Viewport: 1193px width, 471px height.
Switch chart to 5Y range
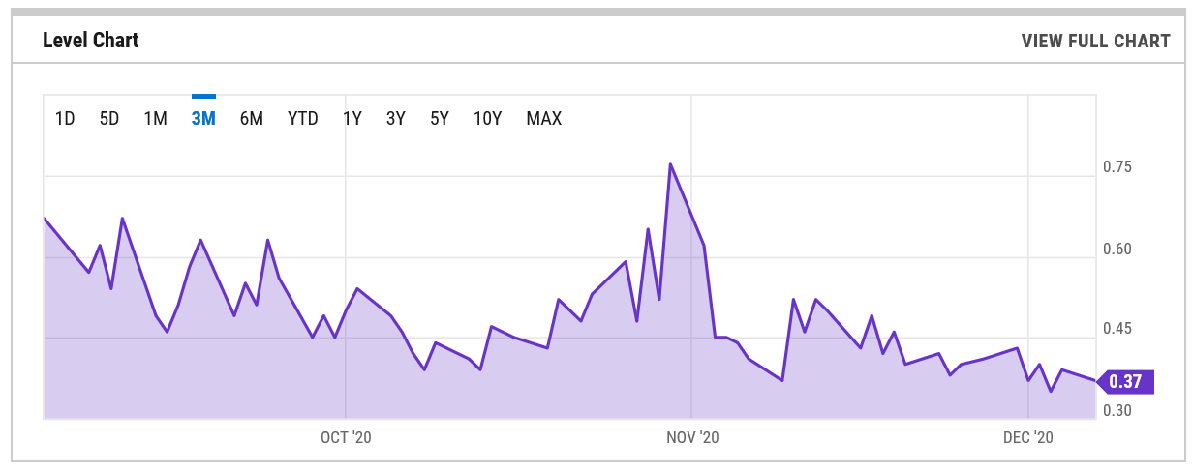tap(440, 119)
